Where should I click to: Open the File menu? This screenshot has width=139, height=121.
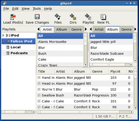click(x=6, y=9)
